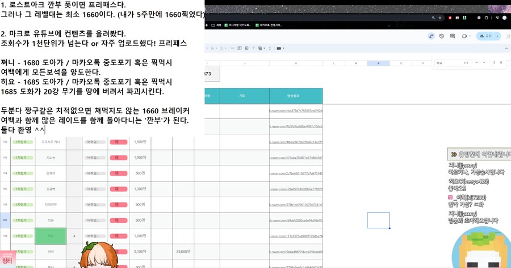Open naver link in row with 1,500명
The width and height of the screenshot is (511, 268).
click(x=296, y=142)
